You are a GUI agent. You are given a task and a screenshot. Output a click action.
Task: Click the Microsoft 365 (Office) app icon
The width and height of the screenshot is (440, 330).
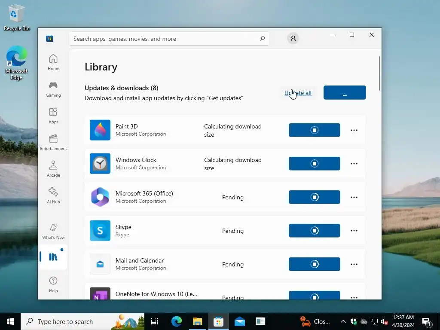100,197
